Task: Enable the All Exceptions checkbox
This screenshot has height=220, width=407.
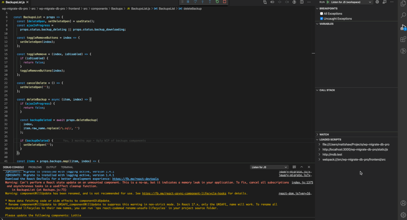Action: pos(322,13)
